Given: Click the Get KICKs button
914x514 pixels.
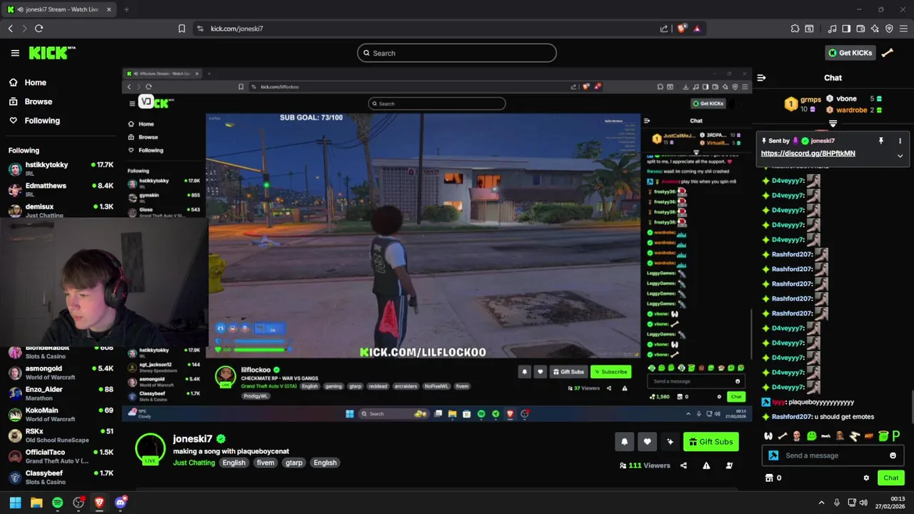Looking at the screenshot, I should (x=850, y=53).
